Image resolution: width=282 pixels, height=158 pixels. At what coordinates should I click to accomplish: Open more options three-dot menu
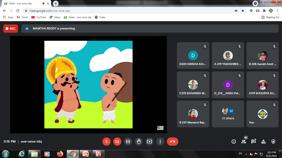160,142
